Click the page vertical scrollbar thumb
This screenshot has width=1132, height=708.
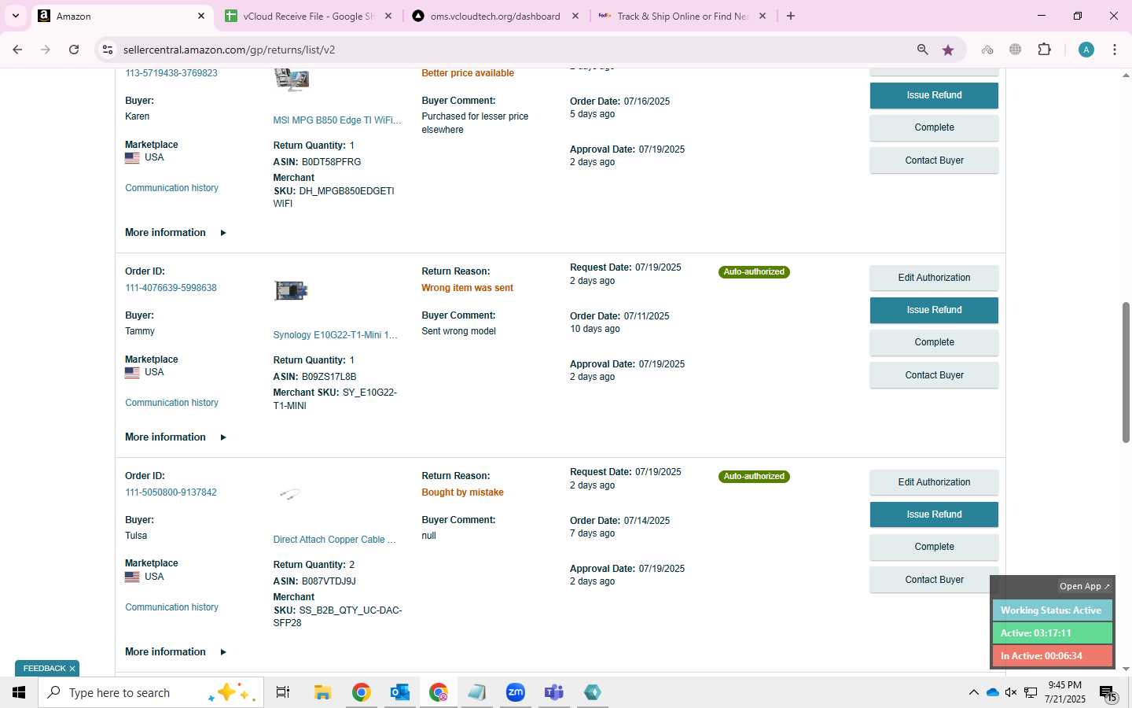click(1126, 371)
